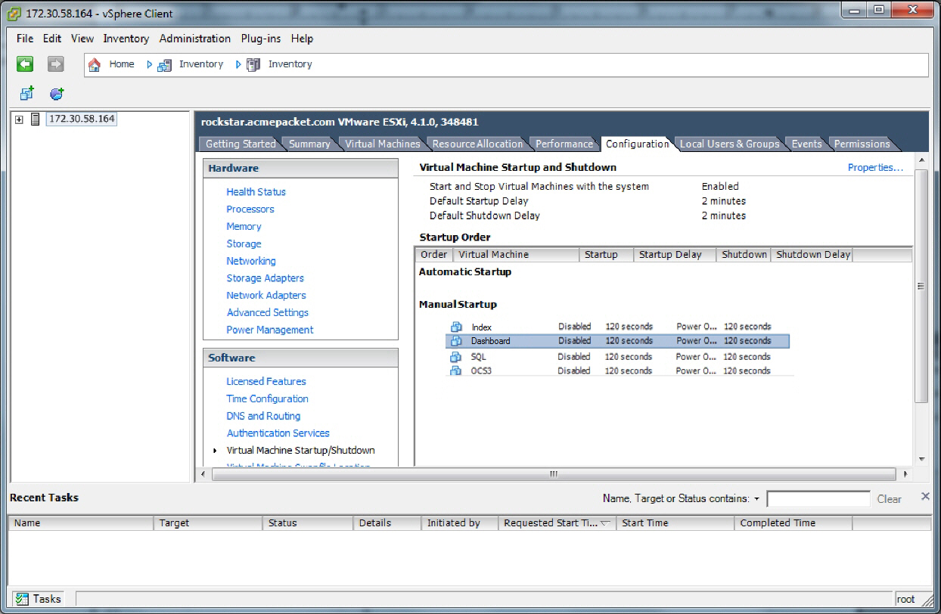Sort by the Shutdown Delay column header
The height and width of the screenshot is (614, 941).
coord(812,255)
